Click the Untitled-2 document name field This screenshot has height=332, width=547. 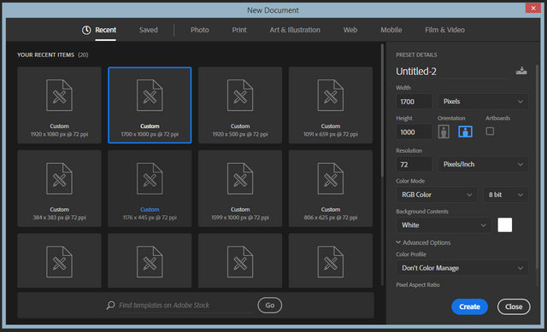coord(454,72)
